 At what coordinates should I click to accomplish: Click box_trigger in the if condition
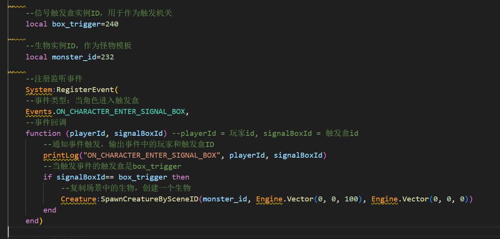click(143, 177)
